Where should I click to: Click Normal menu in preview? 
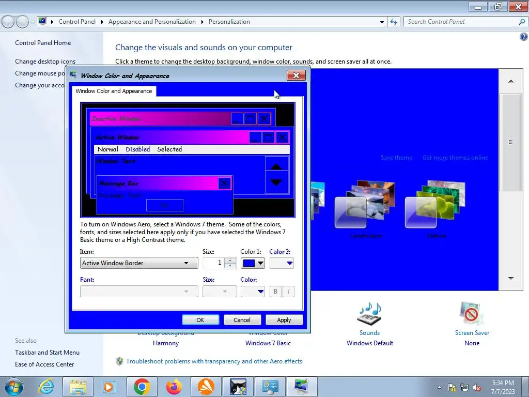(x=107, y=149)
